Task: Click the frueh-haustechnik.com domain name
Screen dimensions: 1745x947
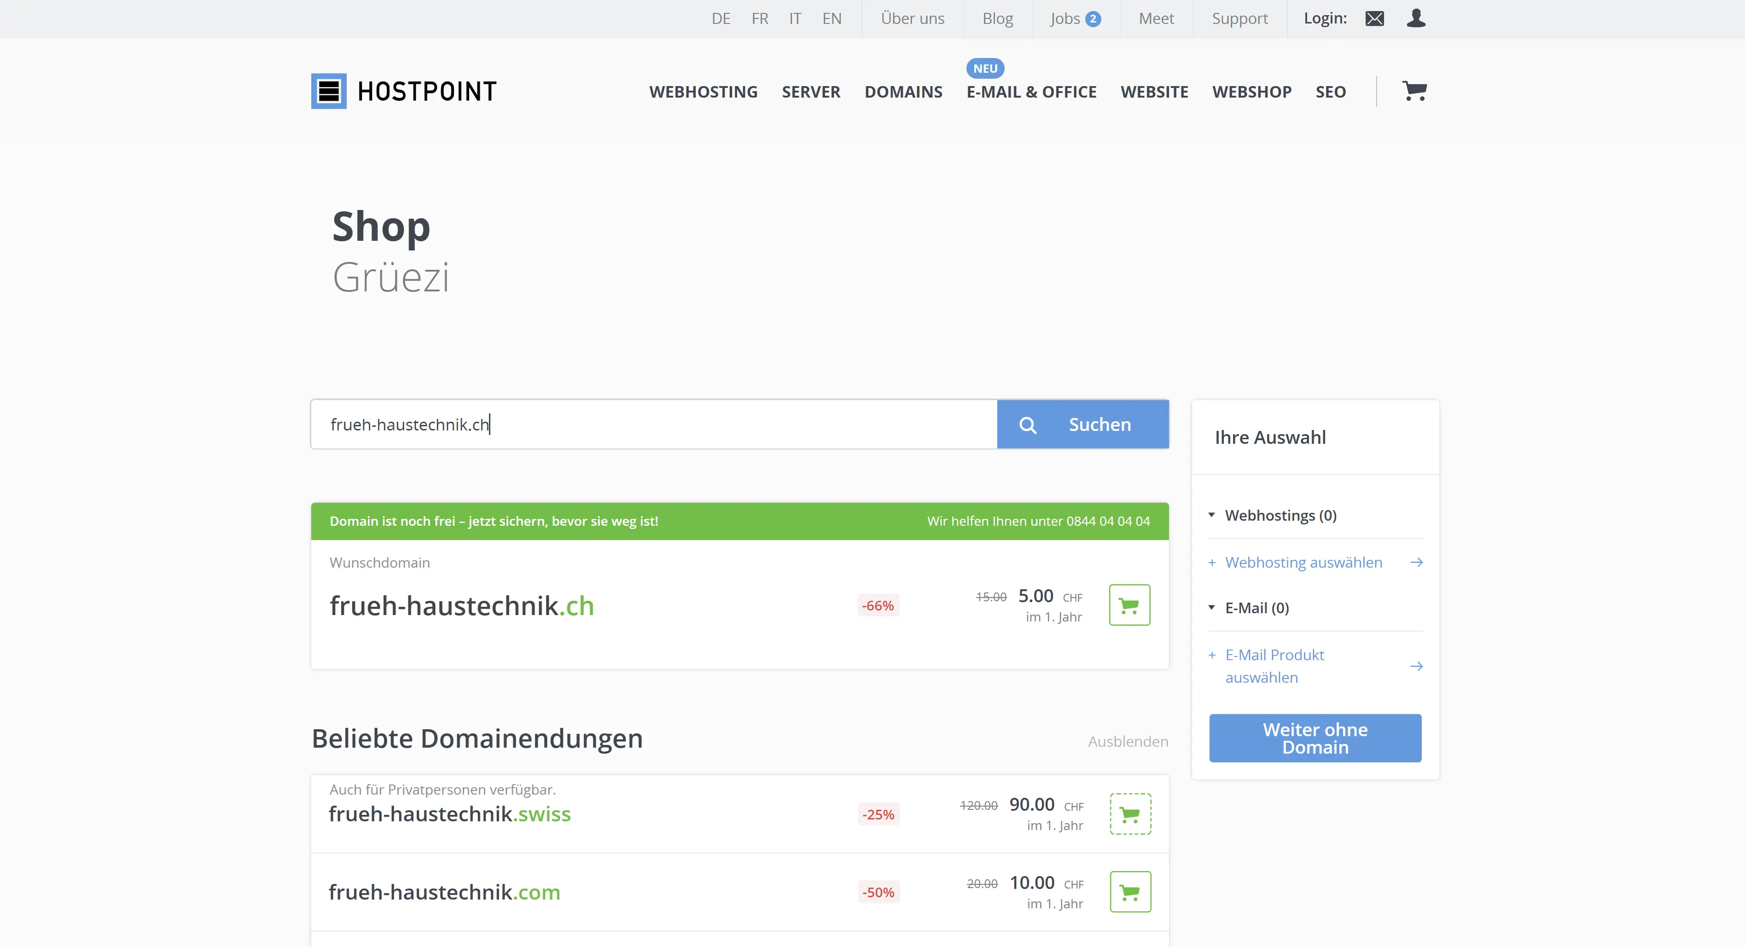Action: click(444, 892)
